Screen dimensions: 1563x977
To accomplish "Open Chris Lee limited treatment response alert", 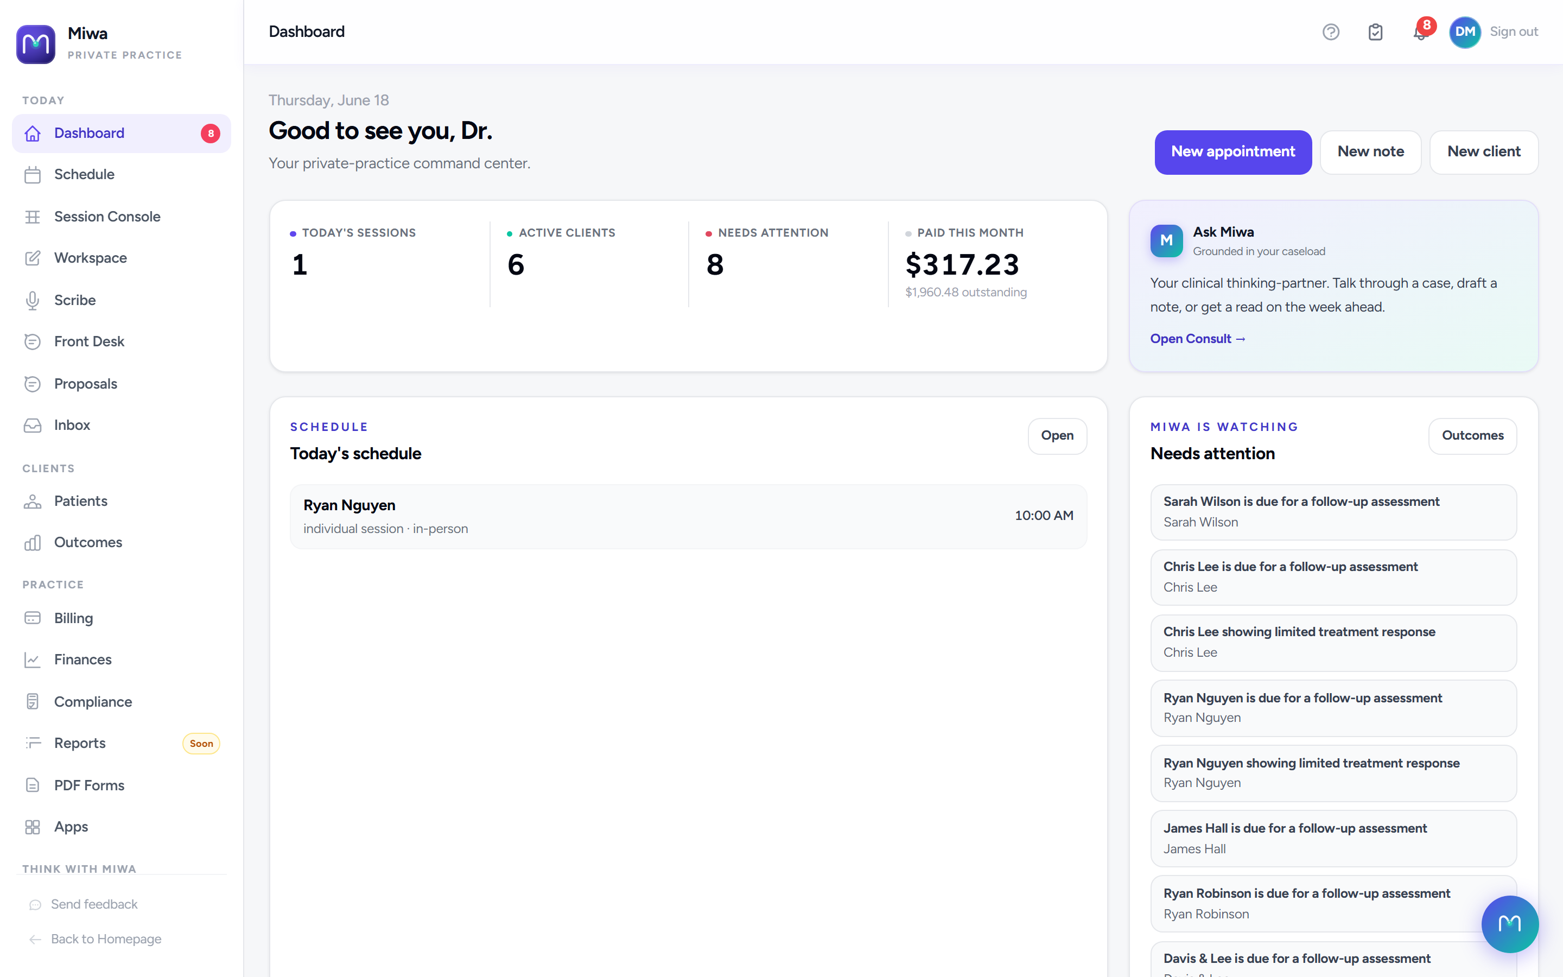I will pyautogui.click(x=1333, y=643).
